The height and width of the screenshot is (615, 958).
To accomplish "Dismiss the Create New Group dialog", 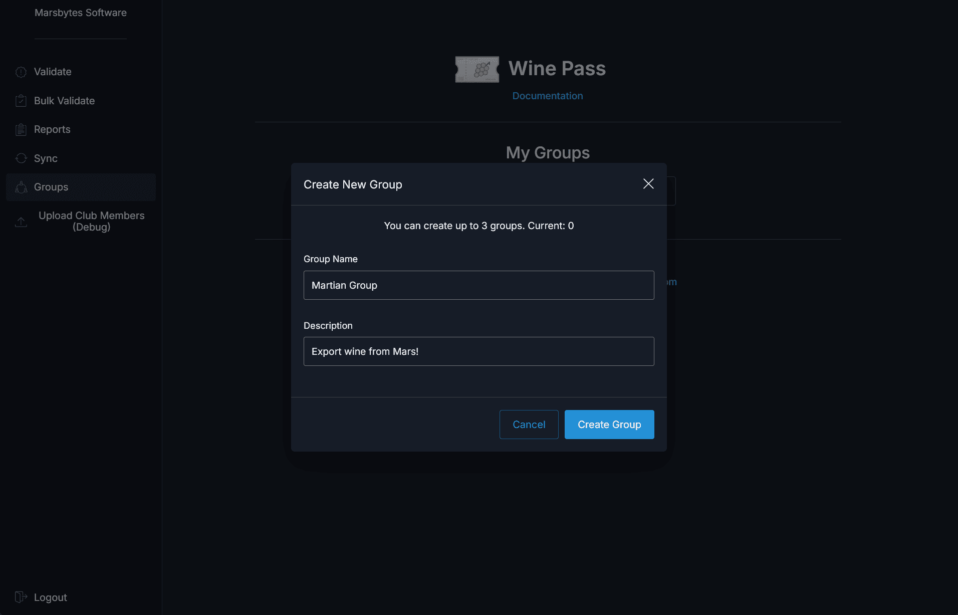I will [x=648, y=184].
